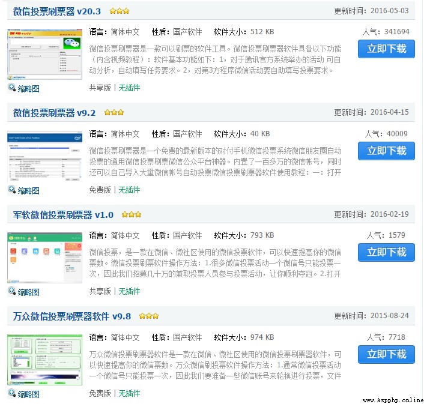Click 缩略图 link for 微信投票刷票器 v9.2
Viewport: 424px width, 404px height.
(29, 191)
